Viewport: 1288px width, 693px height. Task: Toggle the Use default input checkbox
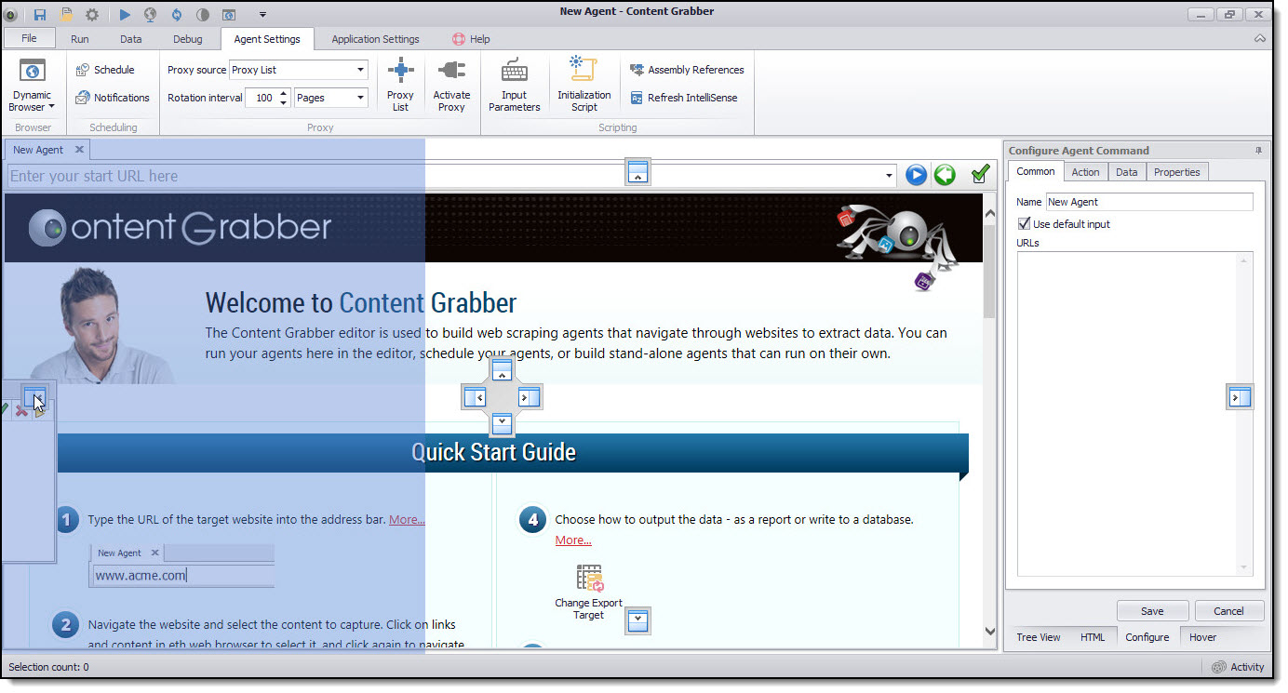1025,224
